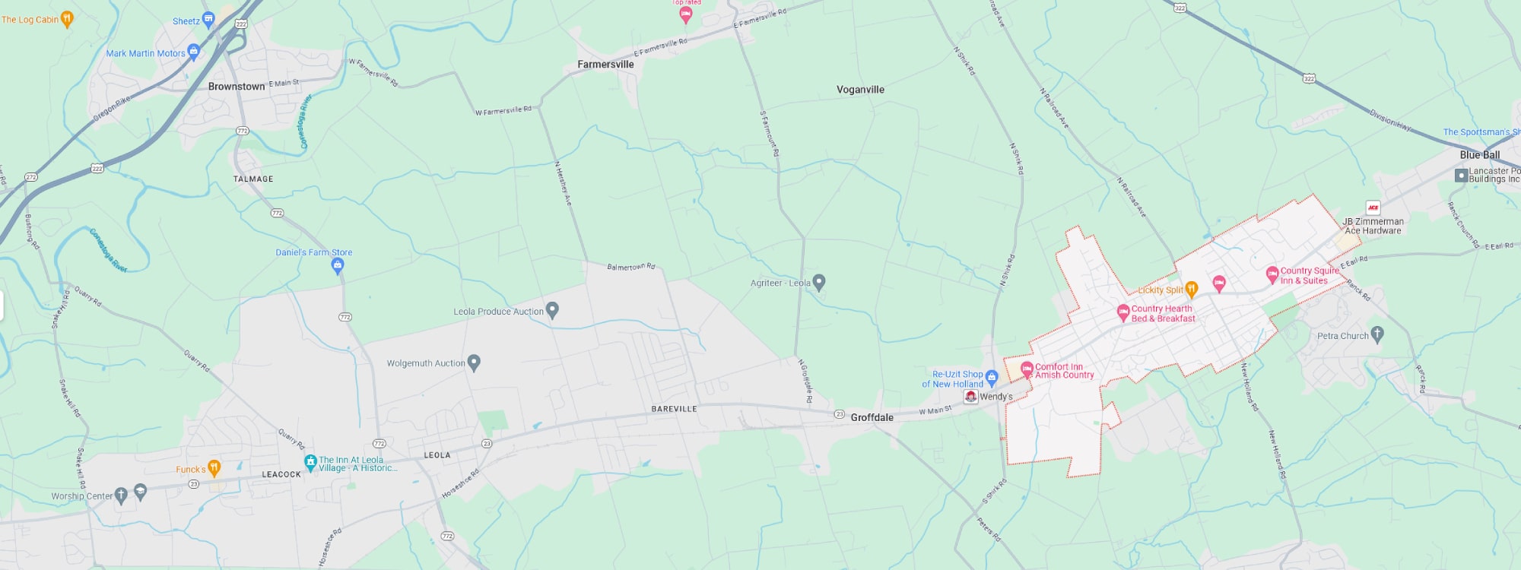Viewport: 1521px width, 570px height.
Task: Select Country Hearth Bed & Breakfast pin
Action: (x=1122, y=313)
